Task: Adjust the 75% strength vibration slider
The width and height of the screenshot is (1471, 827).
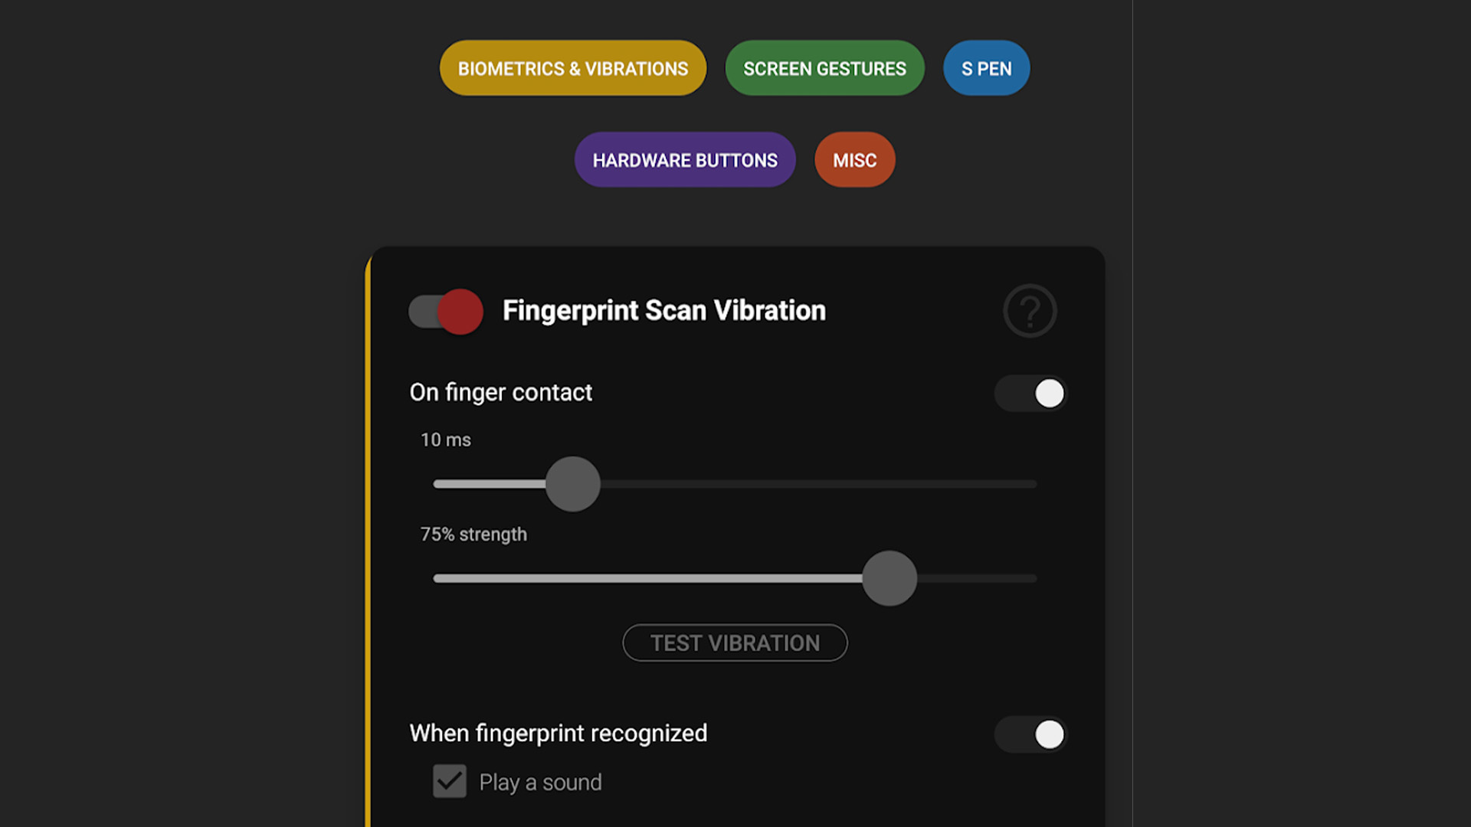Action: tap(887, 577)
